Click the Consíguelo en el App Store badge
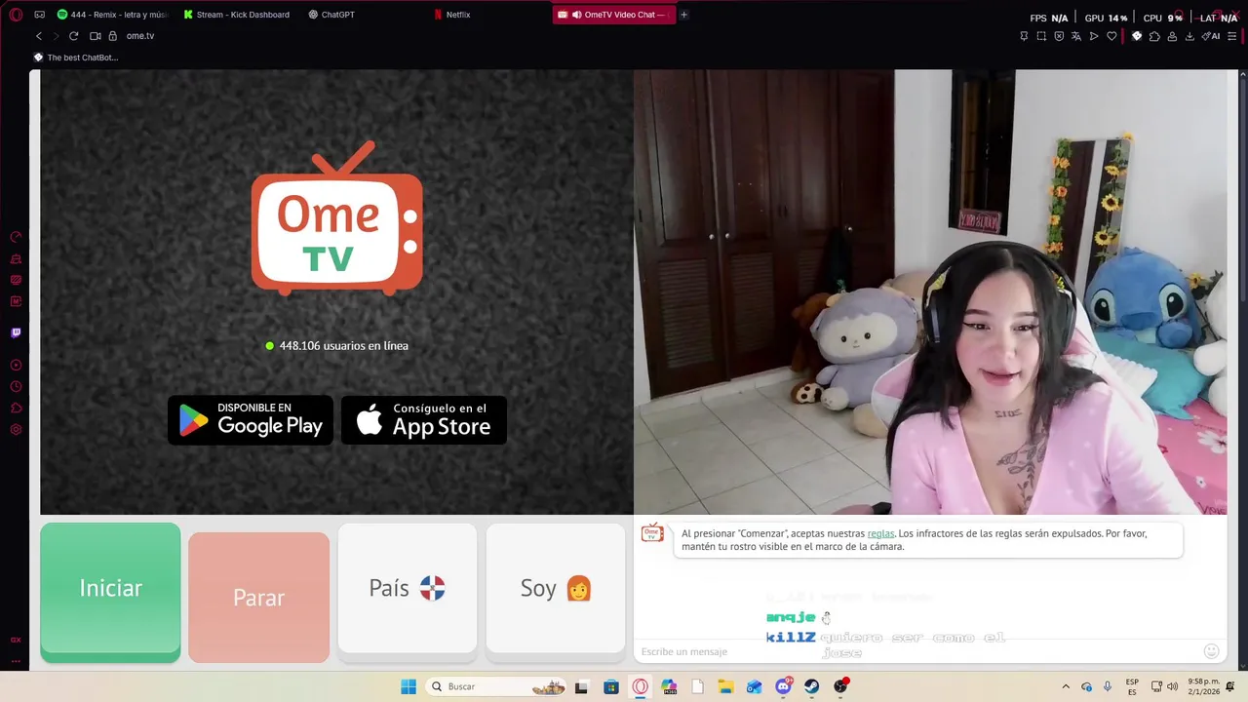1248x702 pixels. tap(424, 420)
